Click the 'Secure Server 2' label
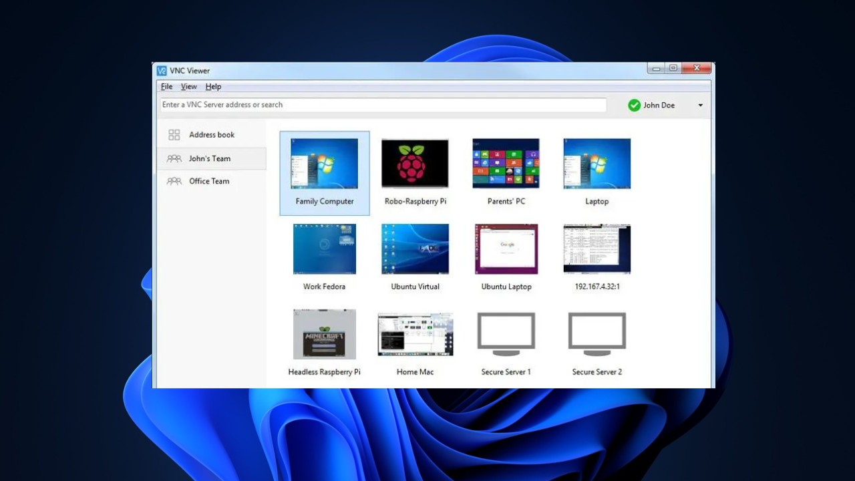855x481 pixels. click(x=597, y=372)
